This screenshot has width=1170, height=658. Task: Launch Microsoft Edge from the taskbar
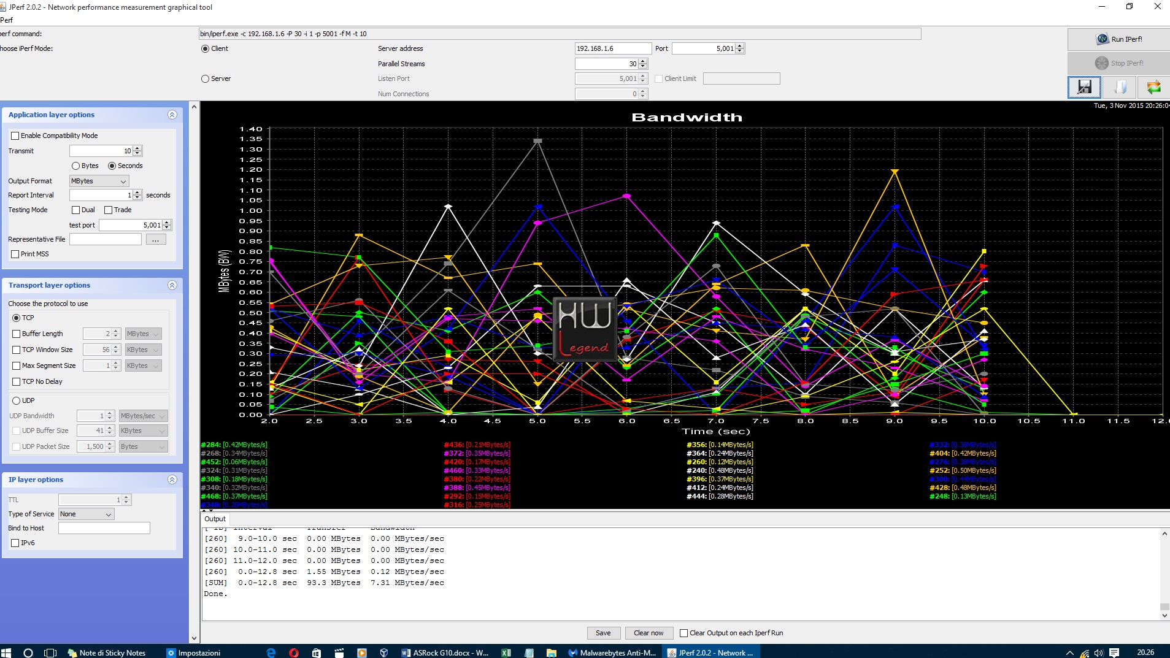tap(271, 652)
